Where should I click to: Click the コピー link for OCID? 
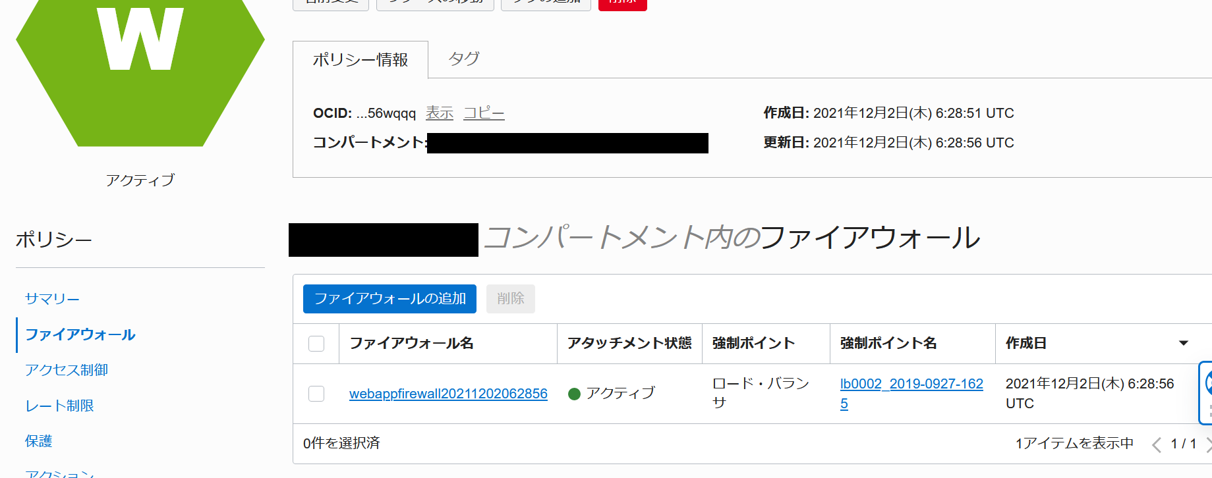pyautogui.click(x=484, y=113)
